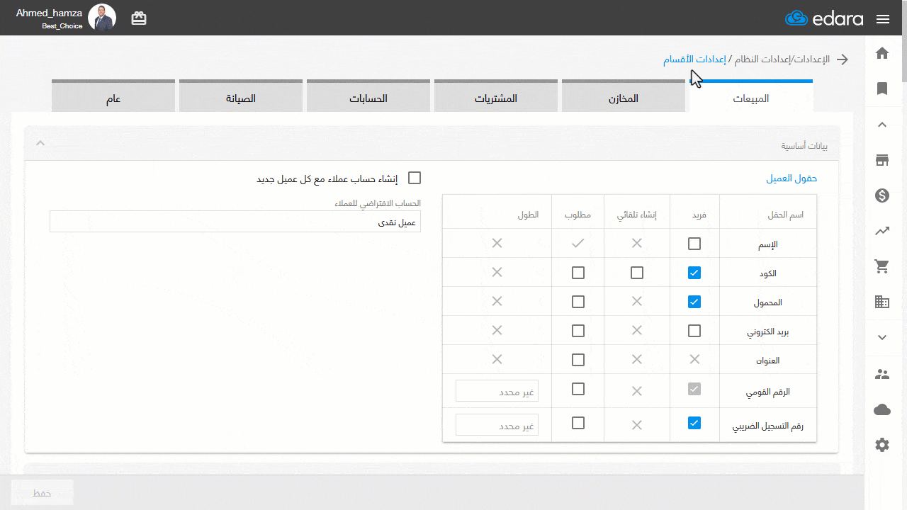Click the cloud icon in the sidebar
This screenshot has height=510, width=907.
(x=882, y=409)
